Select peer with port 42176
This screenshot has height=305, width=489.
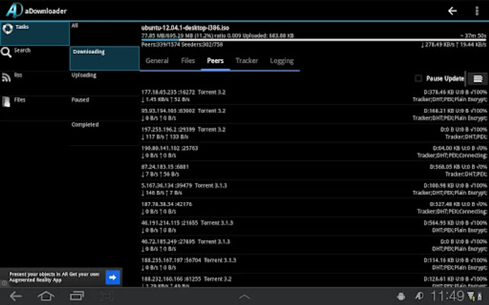click(x=314, y=208)
